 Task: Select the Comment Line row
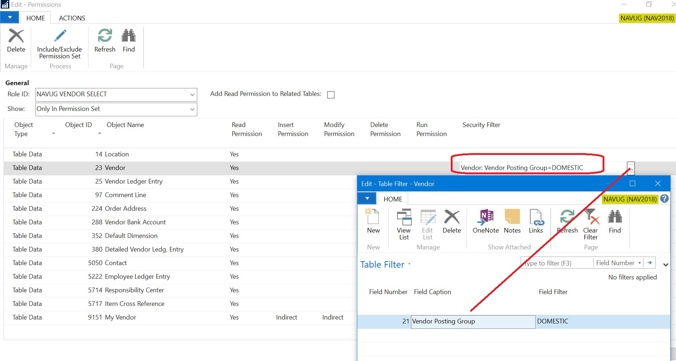pos(180,195)
